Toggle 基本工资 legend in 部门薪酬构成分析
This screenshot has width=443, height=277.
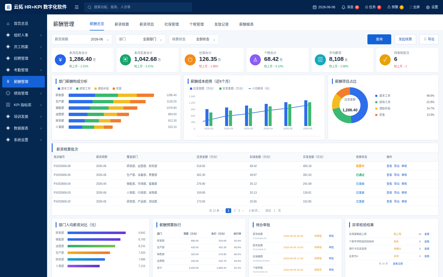[x=65, y=89]
